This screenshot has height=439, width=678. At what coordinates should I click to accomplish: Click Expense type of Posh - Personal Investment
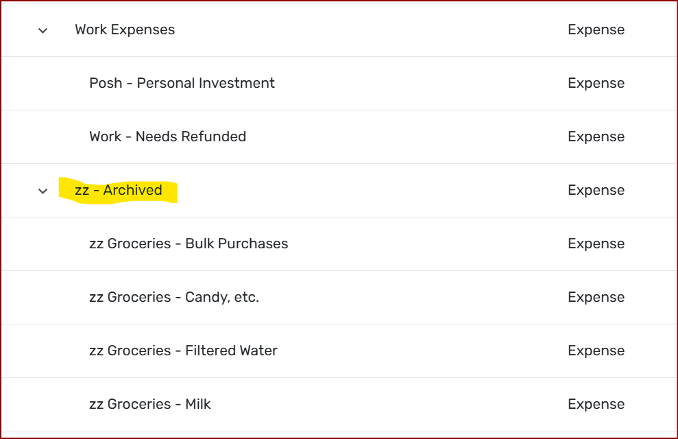[596, 83]
